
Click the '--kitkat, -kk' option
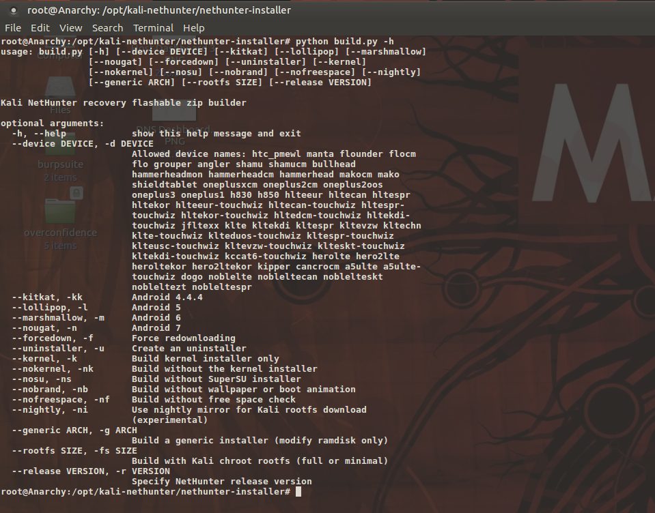pyautogui.click(x=47, y=297)
